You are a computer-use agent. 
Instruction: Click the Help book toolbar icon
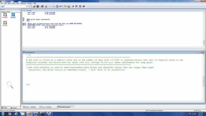(x=84, y=6)
